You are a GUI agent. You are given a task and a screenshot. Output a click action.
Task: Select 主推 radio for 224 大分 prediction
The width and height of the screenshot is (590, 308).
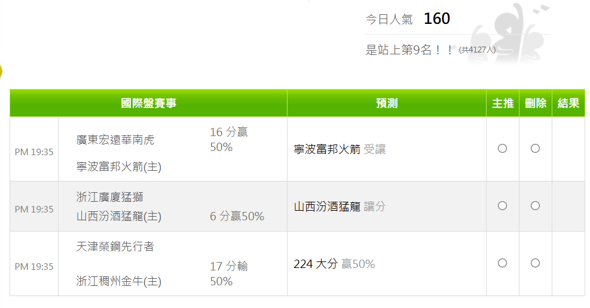pyautogui.click(x=502, y=263)
